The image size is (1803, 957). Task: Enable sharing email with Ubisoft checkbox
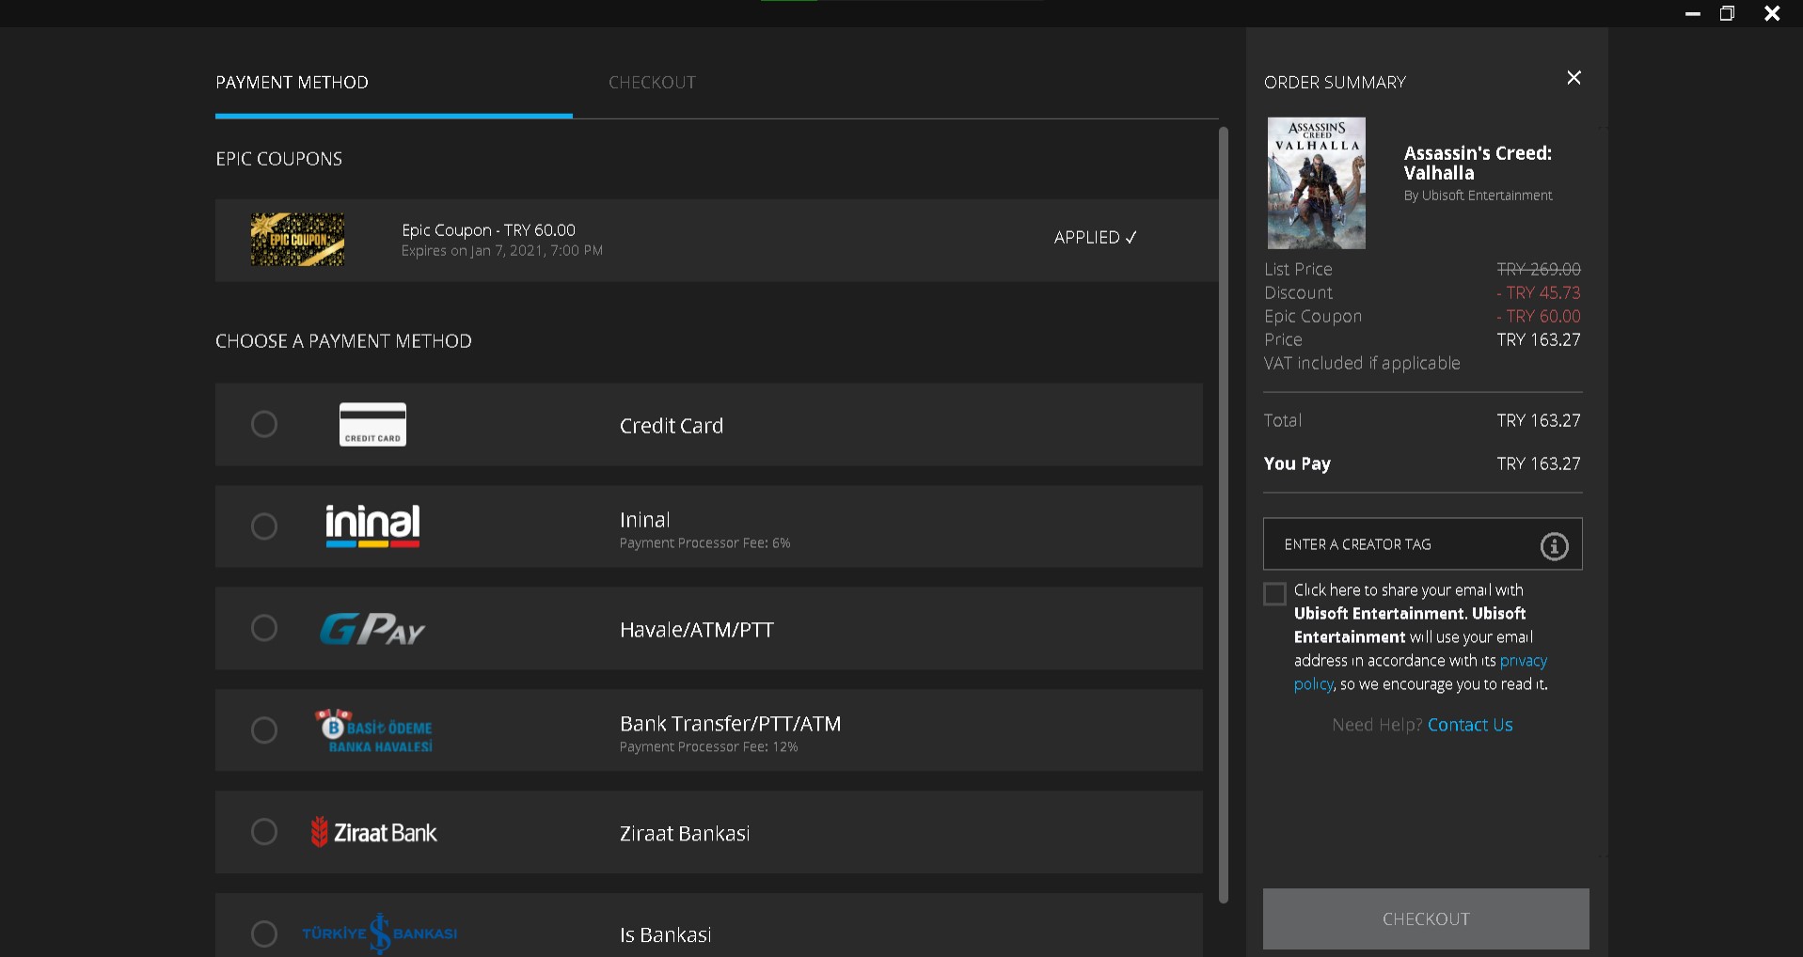[x=1274, y=594]
